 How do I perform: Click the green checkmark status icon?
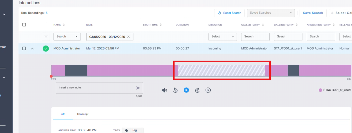tap(46, 48)
